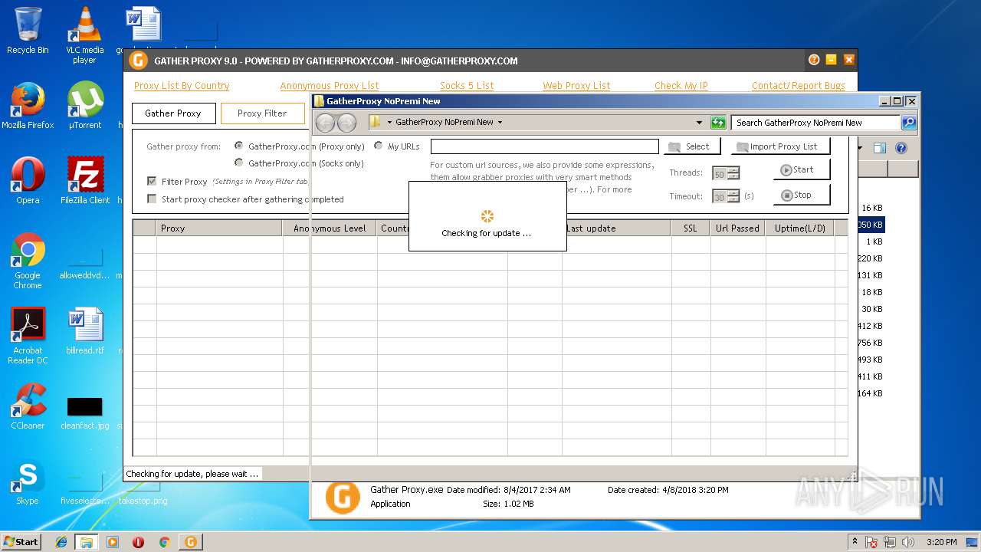
Task: Sort by Proxy column header
Action: (219, 228)
